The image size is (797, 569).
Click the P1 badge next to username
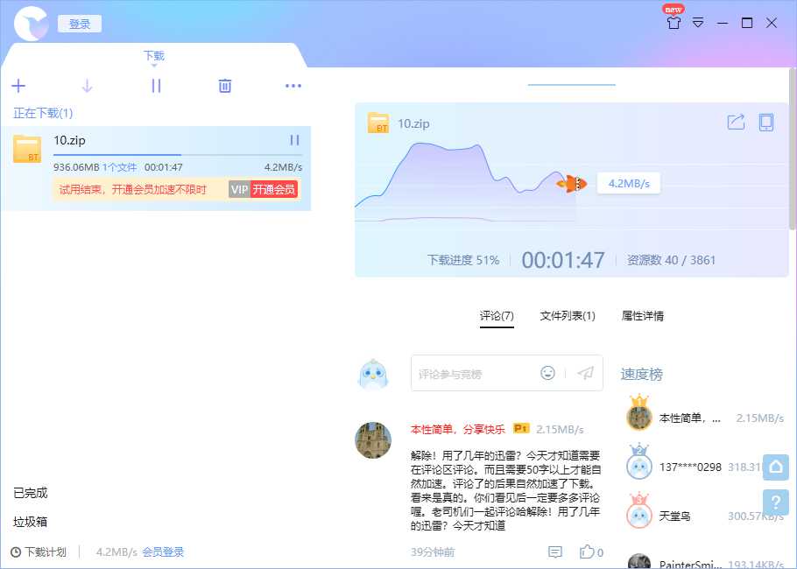point(521,428)
